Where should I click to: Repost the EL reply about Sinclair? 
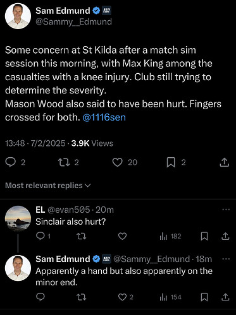(81, 236)
